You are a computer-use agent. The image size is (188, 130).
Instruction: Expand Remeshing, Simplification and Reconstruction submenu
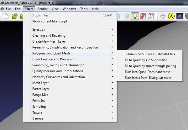(x=70, y=47)
